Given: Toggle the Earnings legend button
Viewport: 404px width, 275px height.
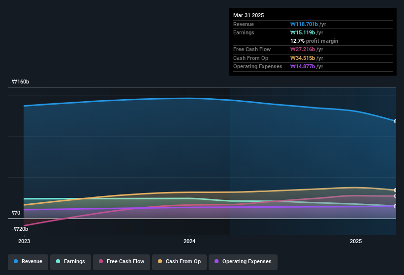Looking at the screenshot, I should 70,262.
